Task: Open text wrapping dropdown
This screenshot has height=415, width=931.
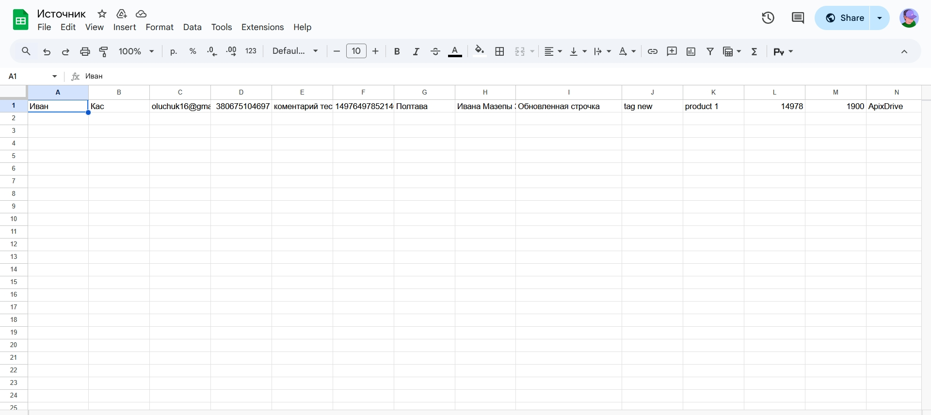Action: tap(602, 51)
